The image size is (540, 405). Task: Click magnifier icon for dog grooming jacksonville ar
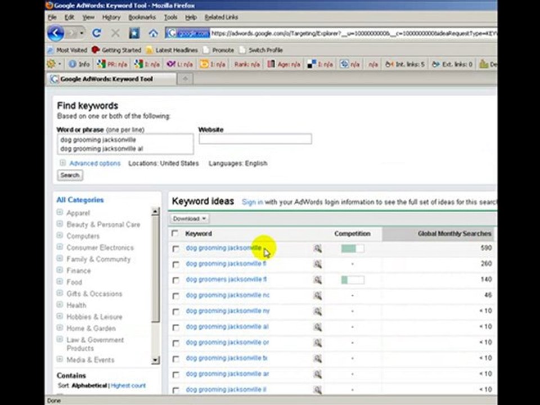click(317, 374)
